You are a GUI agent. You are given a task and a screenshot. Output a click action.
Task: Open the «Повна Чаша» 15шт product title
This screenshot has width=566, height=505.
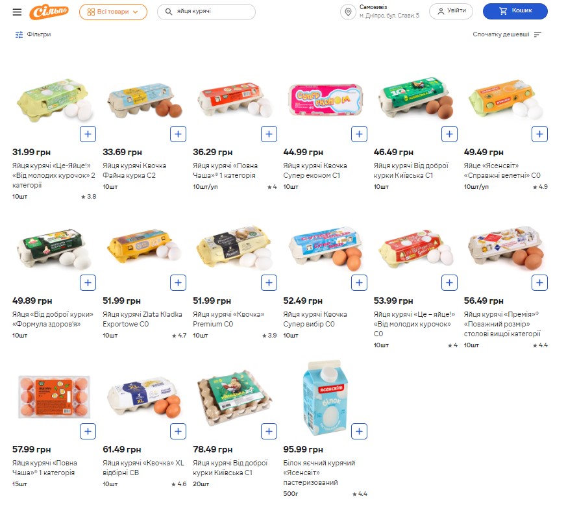(44, 468)
